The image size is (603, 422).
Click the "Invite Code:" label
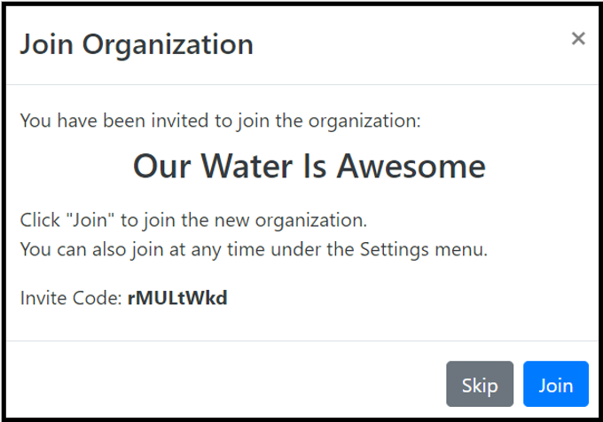pyautogui.click(x=71, y=298)
